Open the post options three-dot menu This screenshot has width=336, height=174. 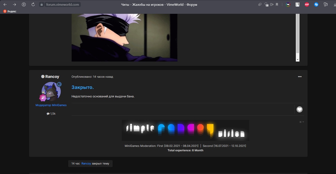300,77
